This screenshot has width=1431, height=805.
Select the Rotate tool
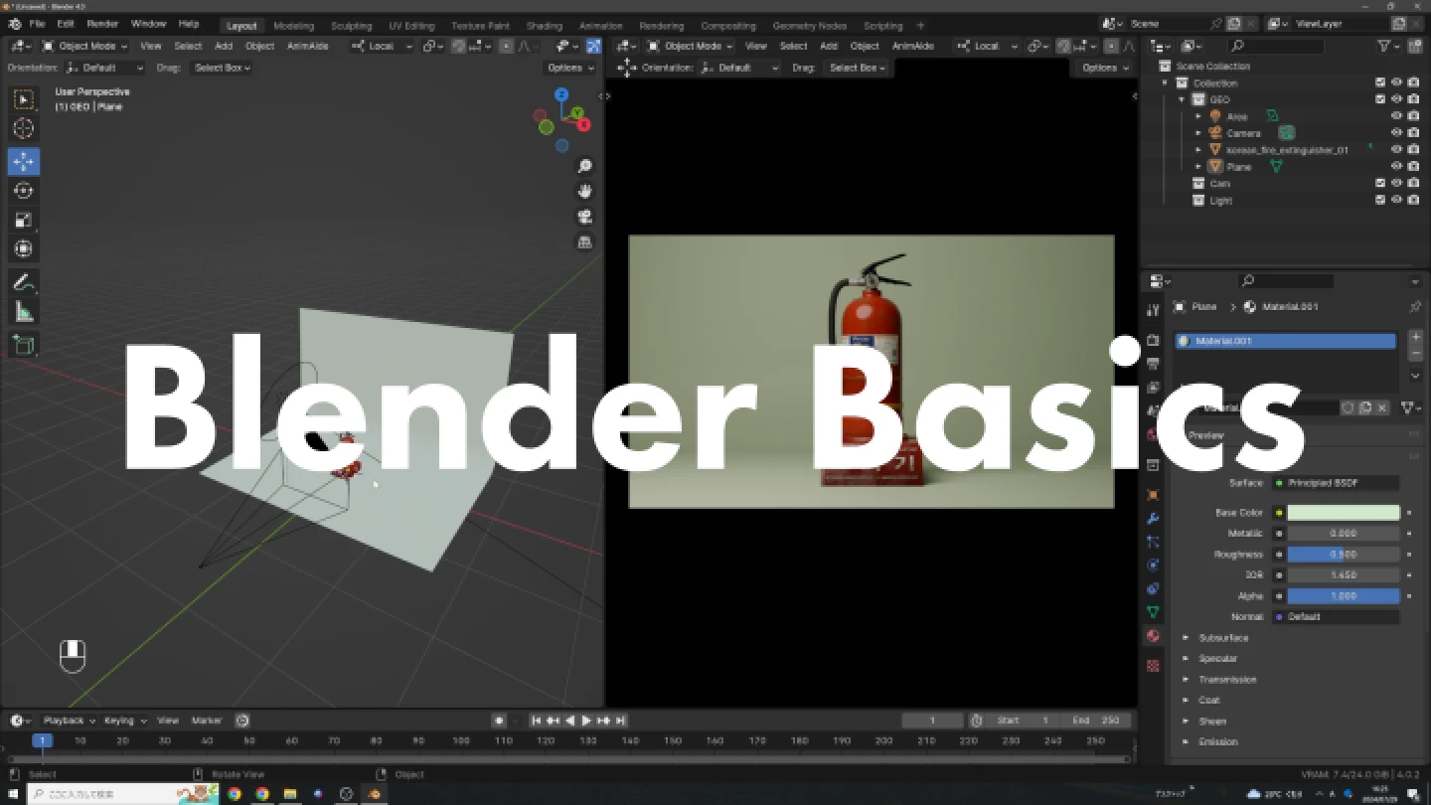pos(23,191)
